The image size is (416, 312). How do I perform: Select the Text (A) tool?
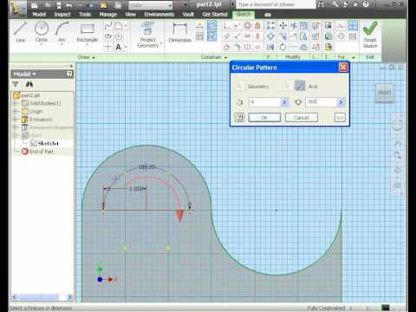(x=118, y=47)
